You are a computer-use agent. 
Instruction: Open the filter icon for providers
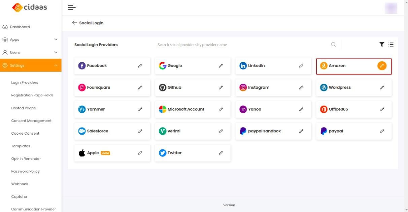coord(382,44)
